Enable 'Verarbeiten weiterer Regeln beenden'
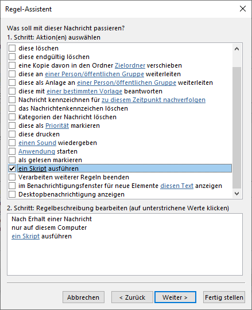 click(12, 177)
